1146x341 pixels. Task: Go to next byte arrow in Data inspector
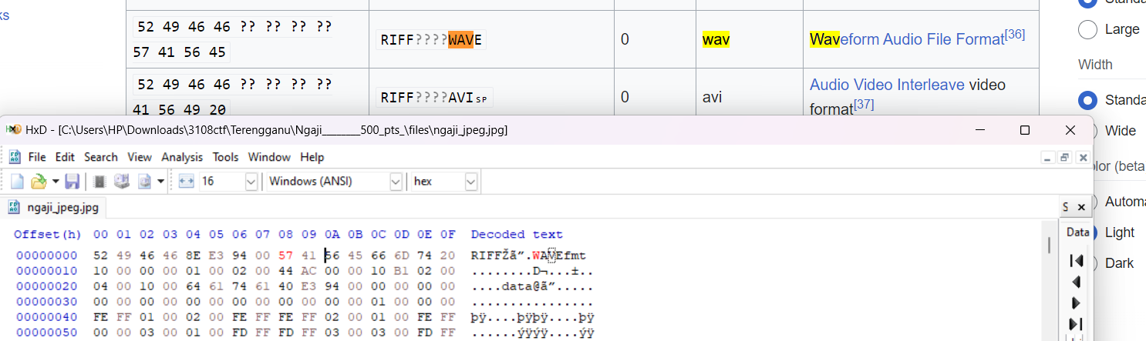(x=1077, y=303)
